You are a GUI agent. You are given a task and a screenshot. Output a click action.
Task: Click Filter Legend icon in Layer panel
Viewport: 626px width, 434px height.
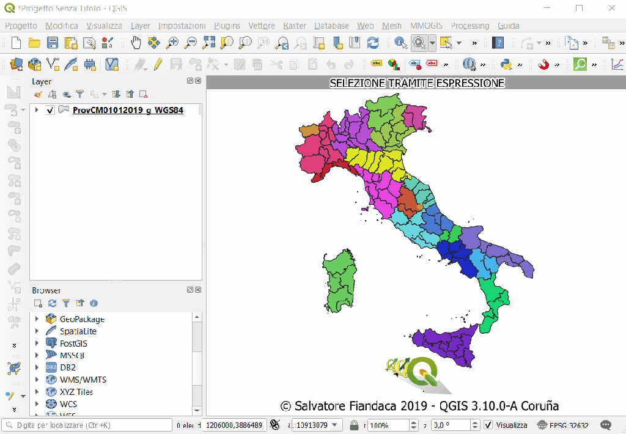79,94
